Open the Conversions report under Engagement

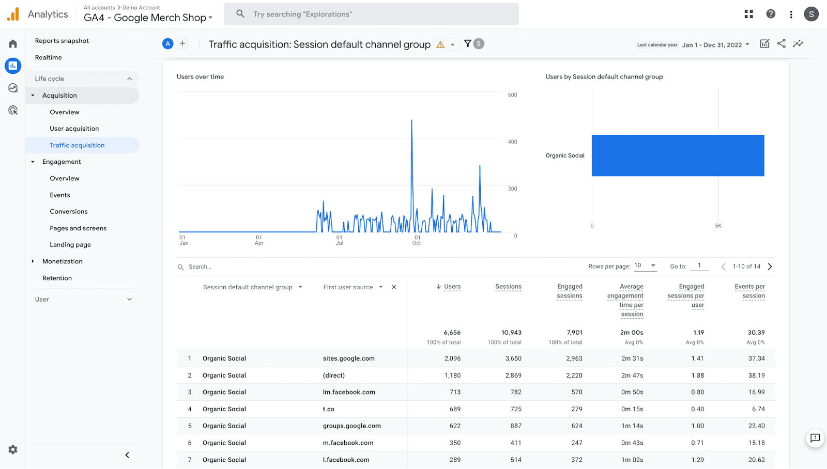tap(68, 211)
